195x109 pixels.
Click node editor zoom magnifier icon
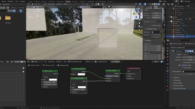pyautogui.click(x=23, y=68)
